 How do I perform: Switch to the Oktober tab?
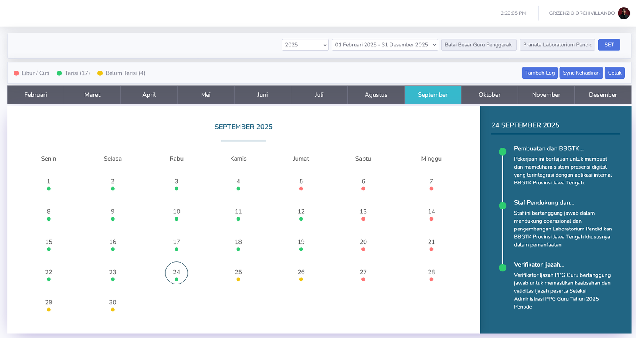click(489, 95)
